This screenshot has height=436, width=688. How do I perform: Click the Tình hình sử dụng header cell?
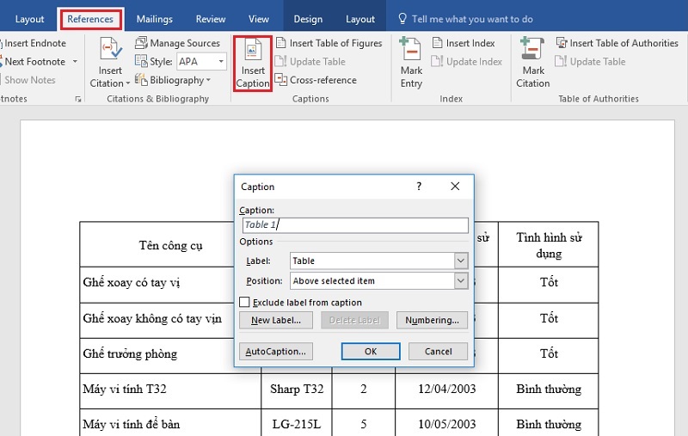click(549, 245)
